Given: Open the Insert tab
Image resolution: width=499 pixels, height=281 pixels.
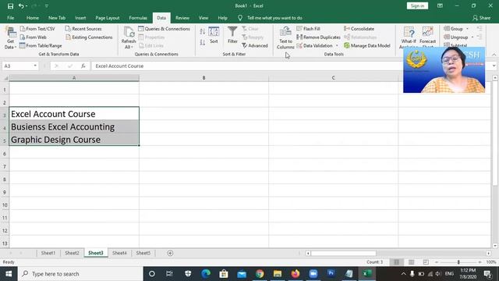Looking at the screenshot, I should coord(80,18).
